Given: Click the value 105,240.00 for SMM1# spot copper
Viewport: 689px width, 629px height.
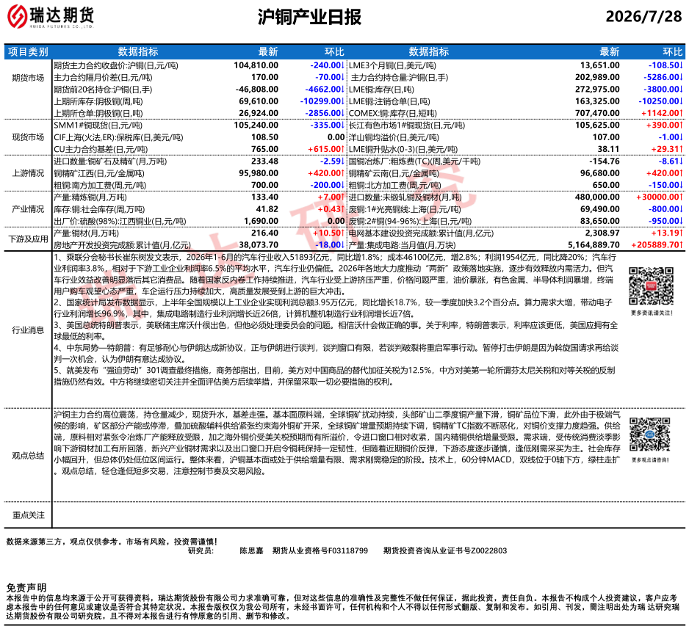Looking at the screenshot, I should pyautogui.click(x=256, y=125).
